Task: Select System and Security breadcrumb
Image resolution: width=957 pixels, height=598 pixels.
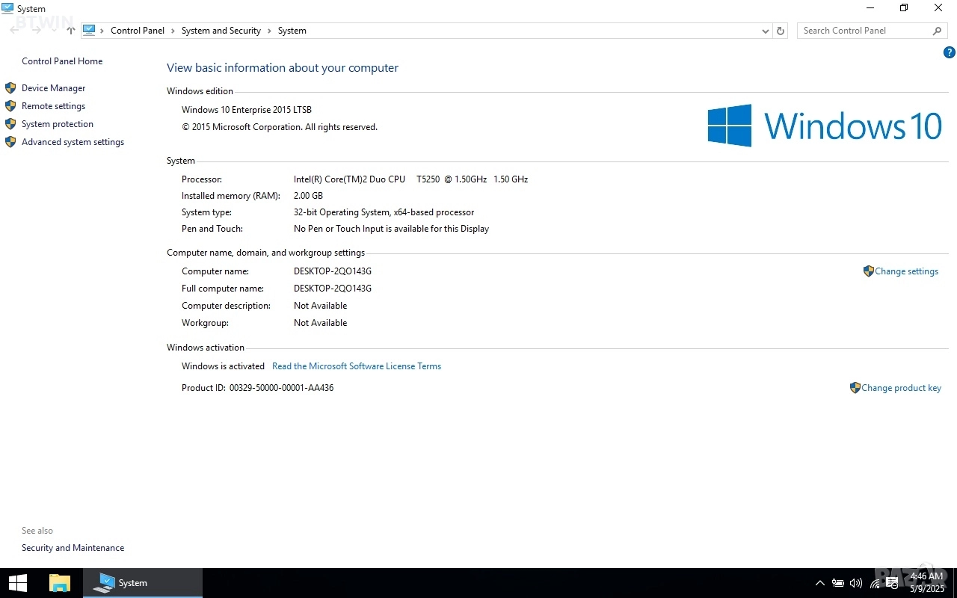Action: [x=221, y=31]
